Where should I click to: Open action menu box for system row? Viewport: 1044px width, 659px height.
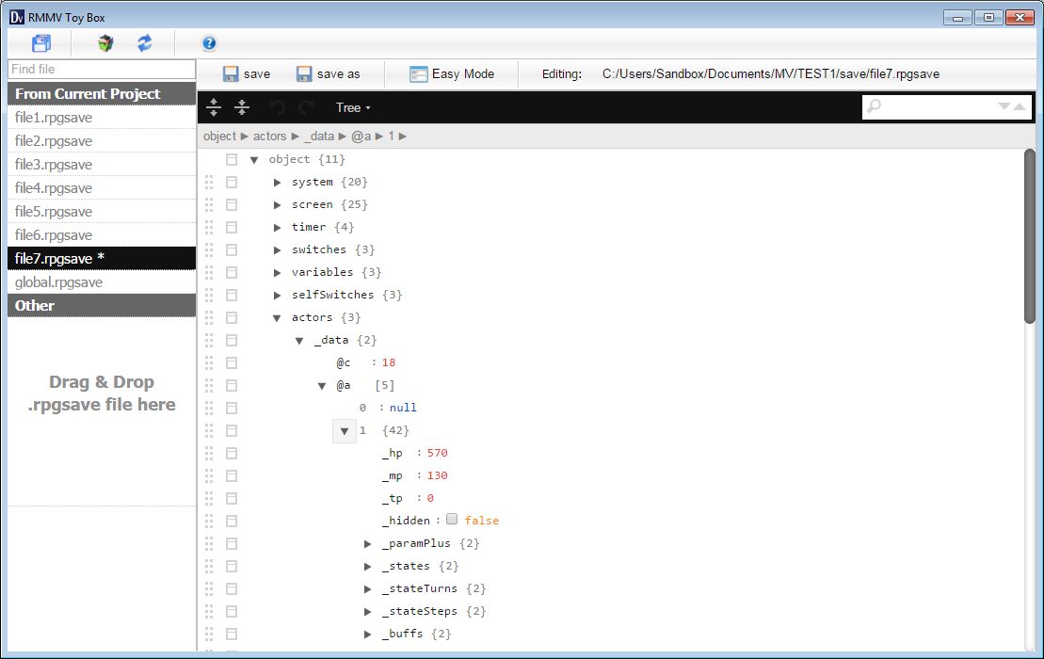click(232, 183)
